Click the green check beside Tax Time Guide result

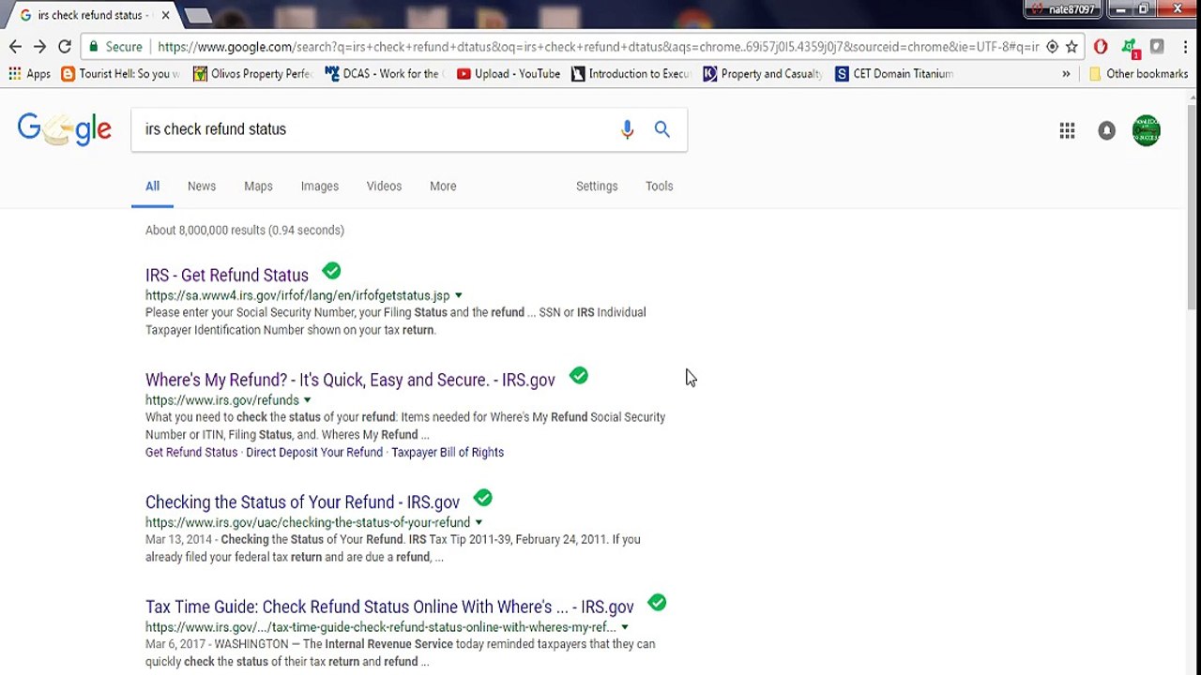657,603
